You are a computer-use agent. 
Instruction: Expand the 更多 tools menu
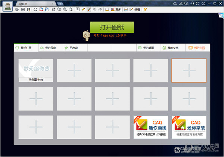pos(116,9)
